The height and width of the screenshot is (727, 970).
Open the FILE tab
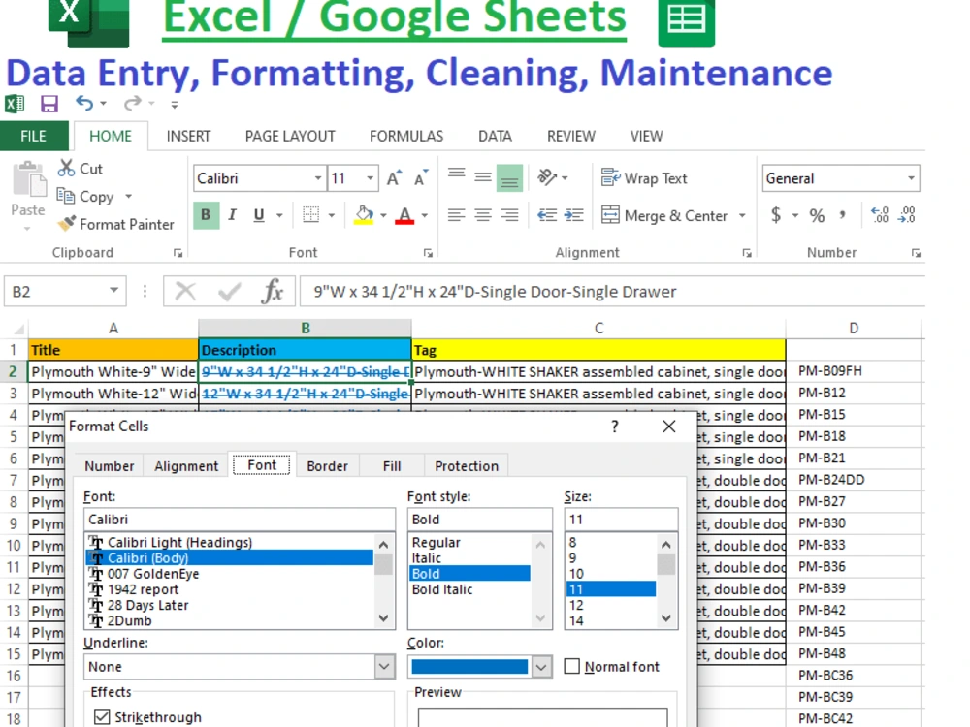[x=33, y=136]
